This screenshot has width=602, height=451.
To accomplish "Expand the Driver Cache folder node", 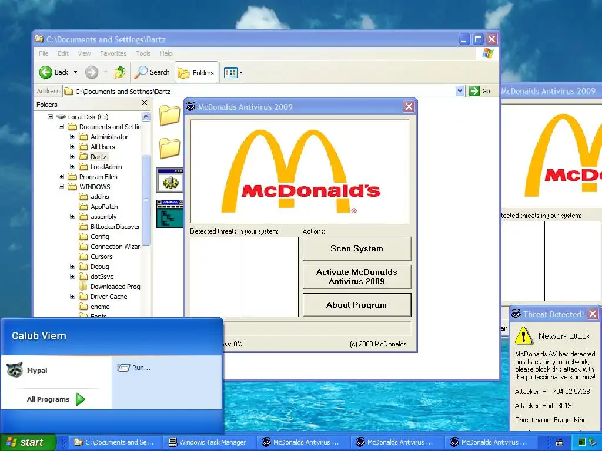I will (x=72, y=296).
